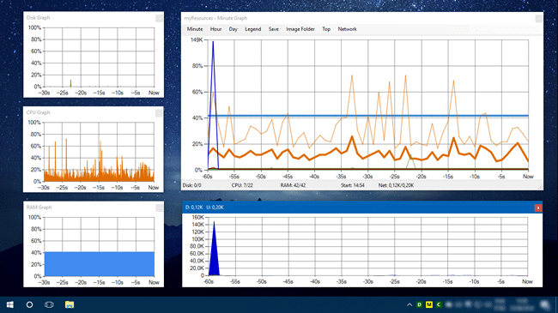Click the Net: 0,12K/0,20K status text
Image resolution: width=558 pixels, height=313 pixels.
396,185
